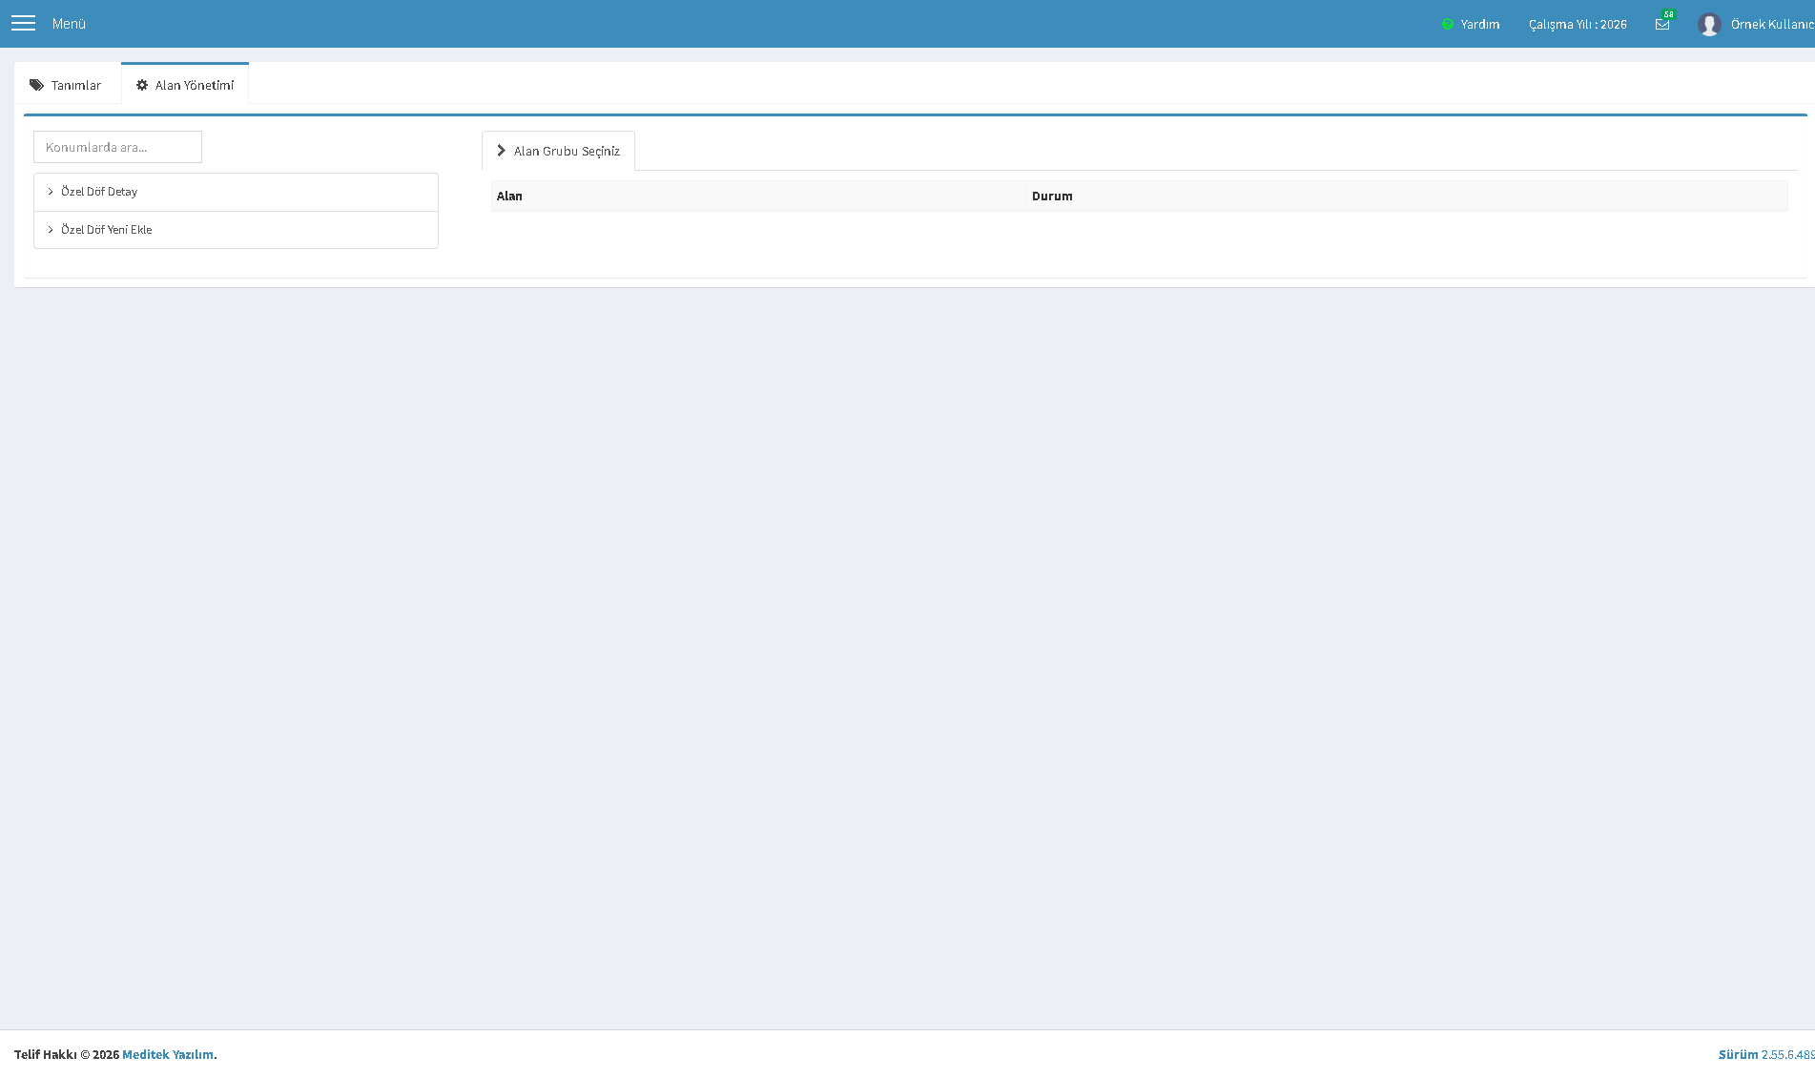1815x1078 pixels.
Task: Click the Menü label in header
Action: (x=69, y=24)
